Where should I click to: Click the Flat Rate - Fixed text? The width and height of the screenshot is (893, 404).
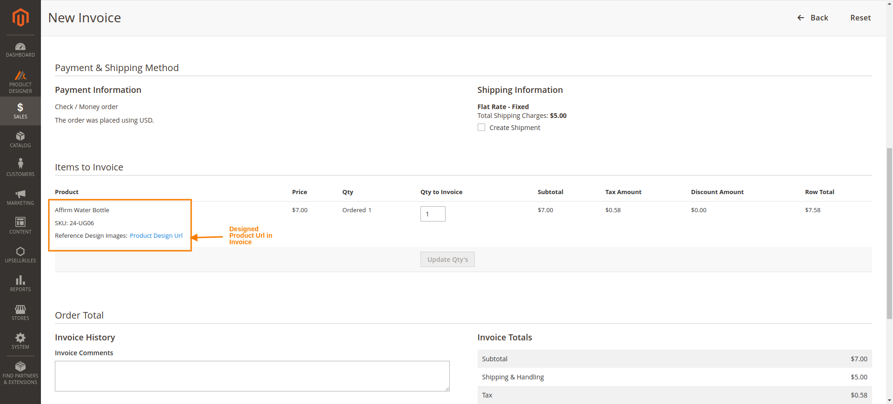pos(503,107)
